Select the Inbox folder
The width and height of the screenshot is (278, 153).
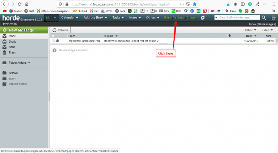[x=24, y=36]
